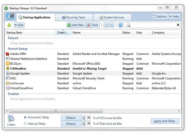Click the Disabled group header
Viewport: 187px width, 134px height.
click(x=13, y=94)
